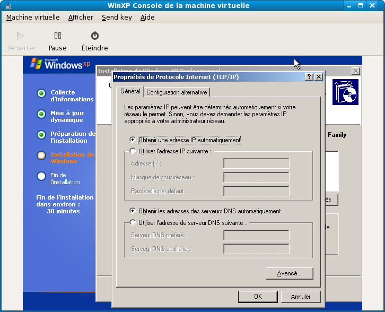This screenshot has width=385, height=312.
Task: Confirm with the OK button
Action: 258,297
